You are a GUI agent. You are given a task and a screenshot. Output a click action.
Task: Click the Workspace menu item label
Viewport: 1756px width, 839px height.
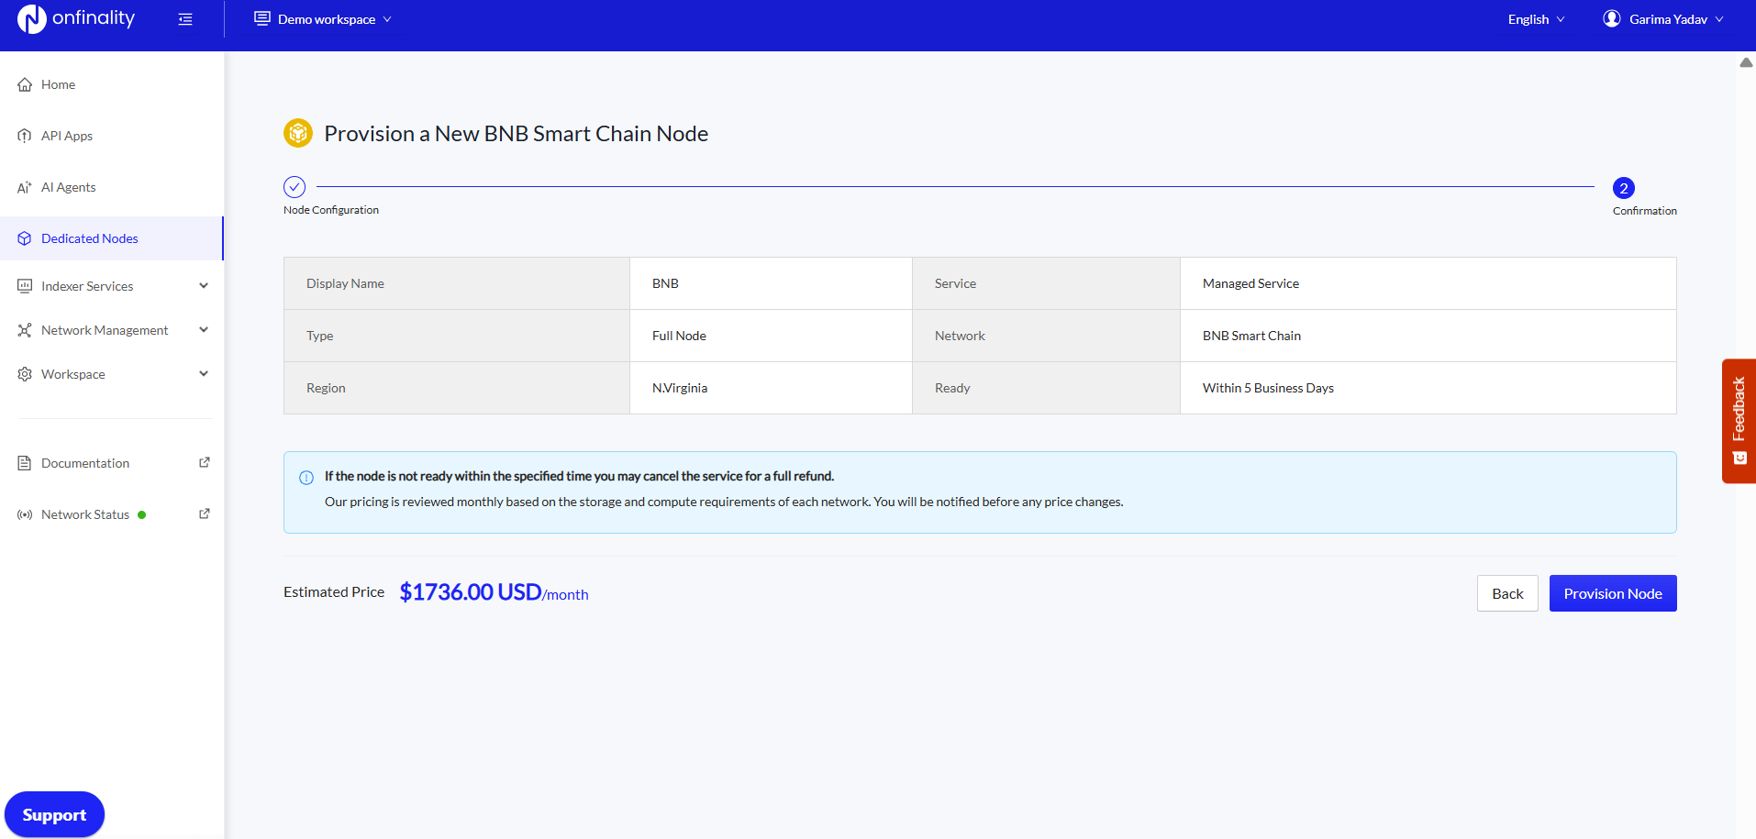[x=73, y=374]
